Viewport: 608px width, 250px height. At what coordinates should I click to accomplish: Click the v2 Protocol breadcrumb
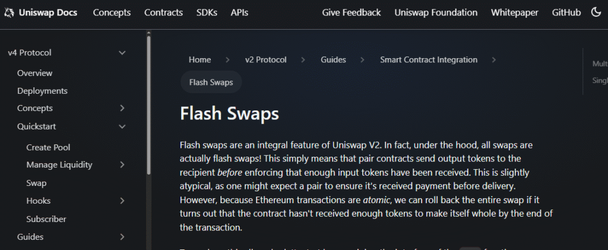click(x=265, y=59)
